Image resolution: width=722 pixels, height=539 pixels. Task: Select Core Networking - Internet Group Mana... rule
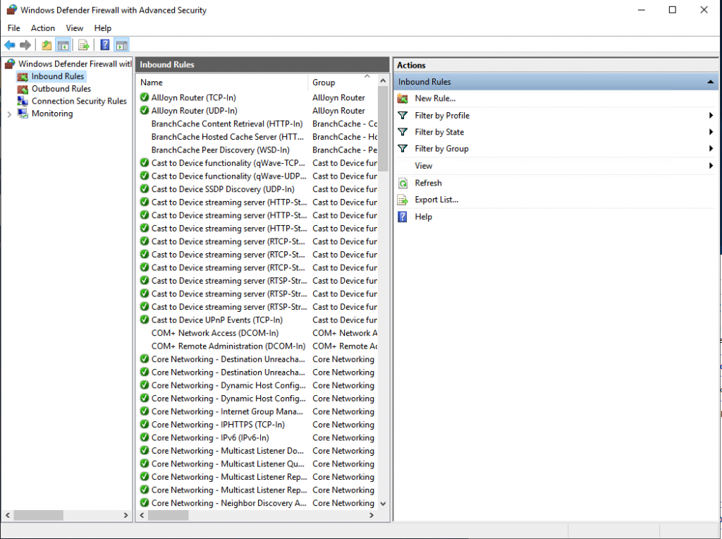click(257, 411)
